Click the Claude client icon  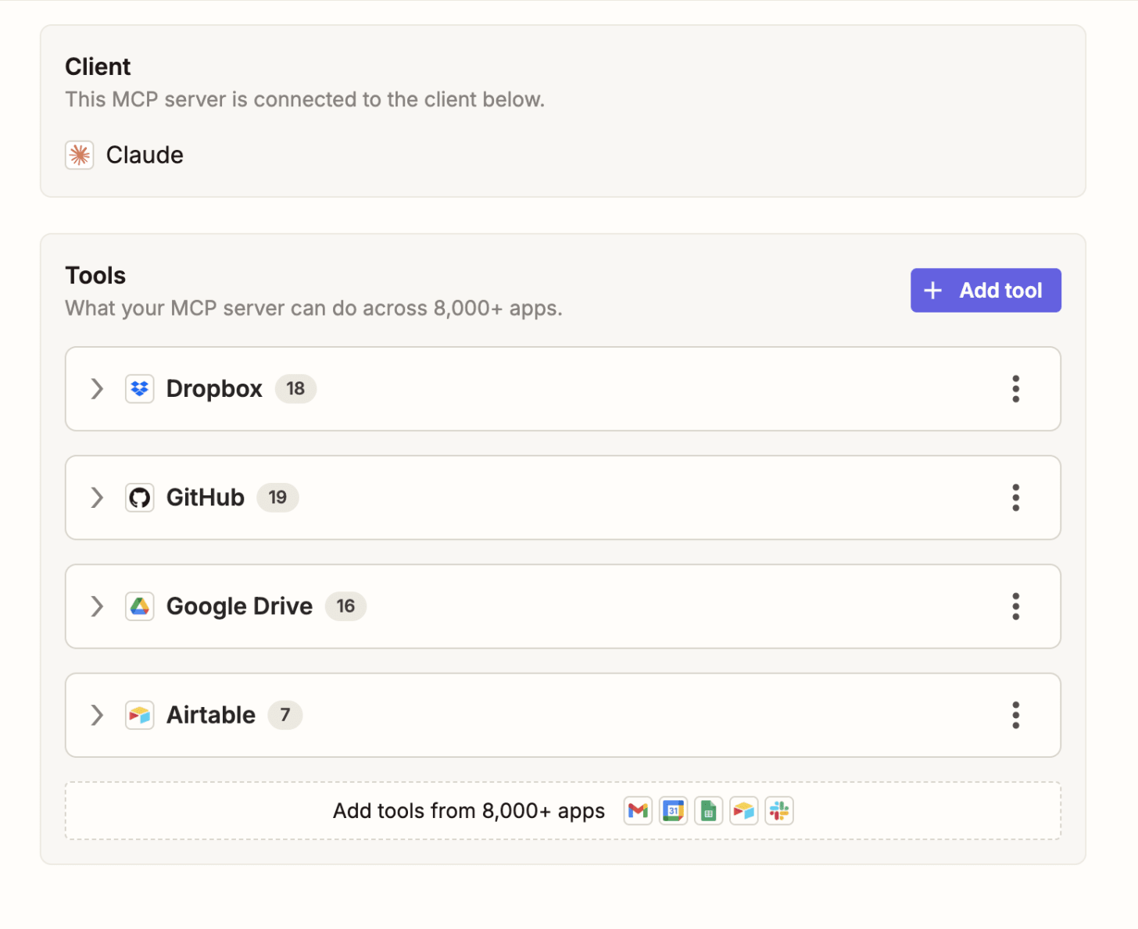80,155
